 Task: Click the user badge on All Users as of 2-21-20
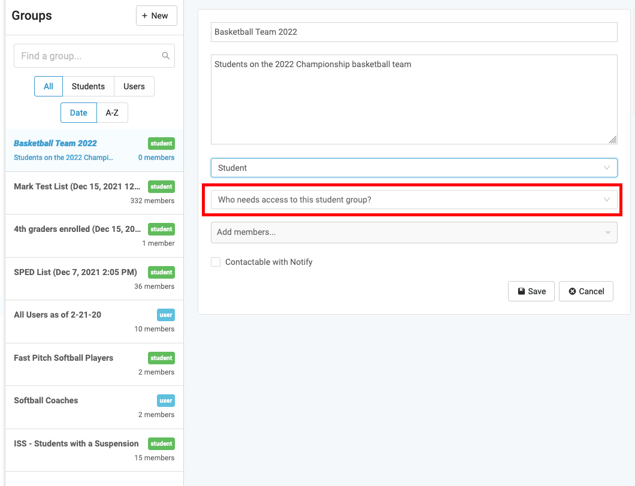click(165, 315)
